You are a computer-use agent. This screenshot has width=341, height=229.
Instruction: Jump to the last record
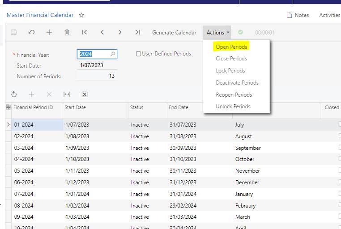click(138, 32)
